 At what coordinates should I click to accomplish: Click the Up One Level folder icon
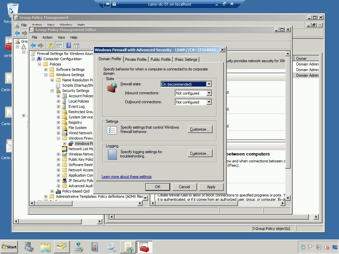click(x=51, y=46)
